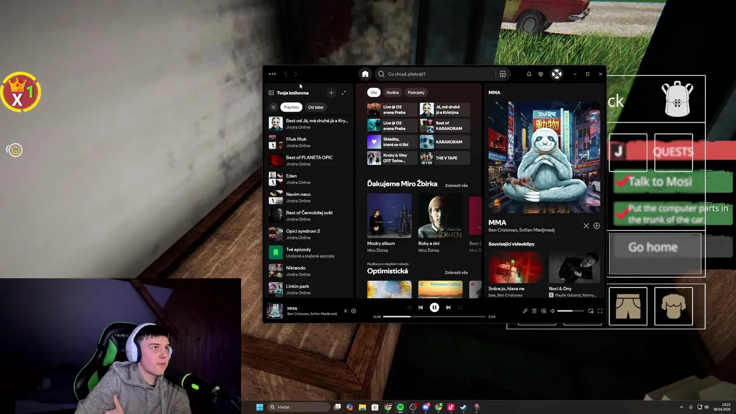Expand the library with the arrows icon
The height and width of the screenshot is (414, 736).
pos(344,93)
